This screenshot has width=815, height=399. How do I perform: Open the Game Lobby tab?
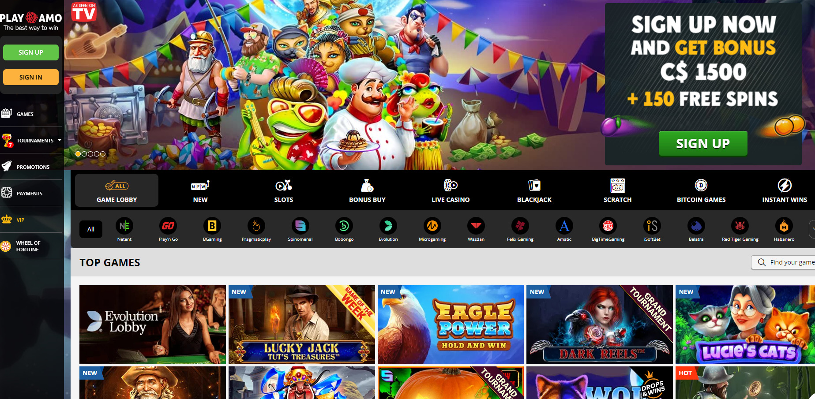[116, 190]
